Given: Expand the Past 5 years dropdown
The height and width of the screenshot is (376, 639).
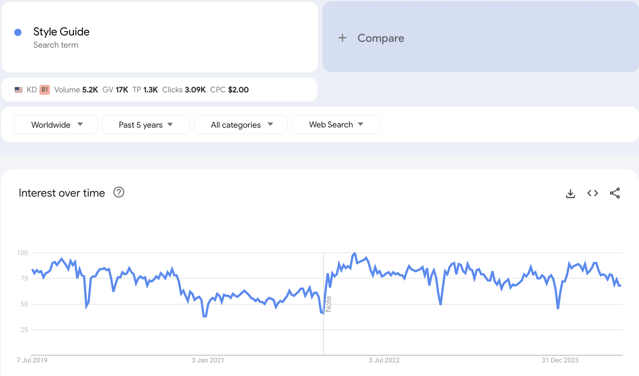Looking at the screenshot, I should (x=145, y=125).
